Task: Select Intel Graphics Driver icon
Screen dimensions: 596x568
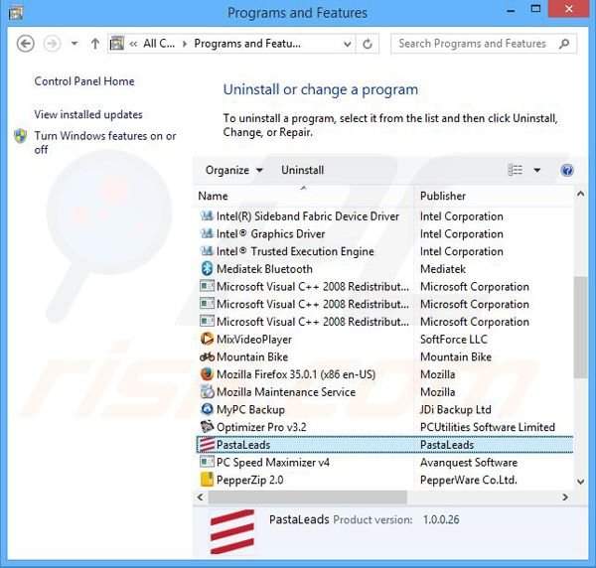Action: pyautogui.click(x=207, y=233)
